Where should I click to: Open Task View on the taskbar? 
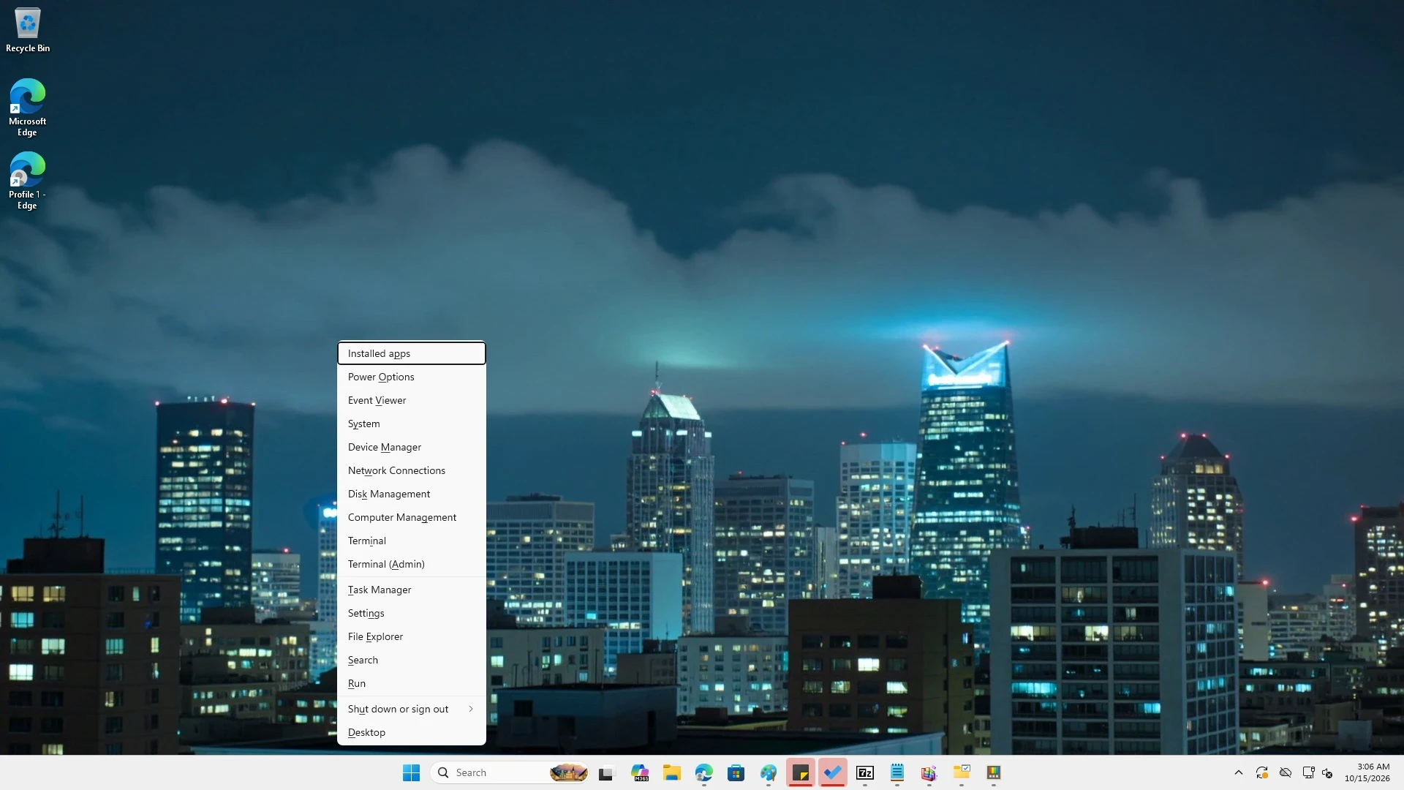tap(607, 772)
